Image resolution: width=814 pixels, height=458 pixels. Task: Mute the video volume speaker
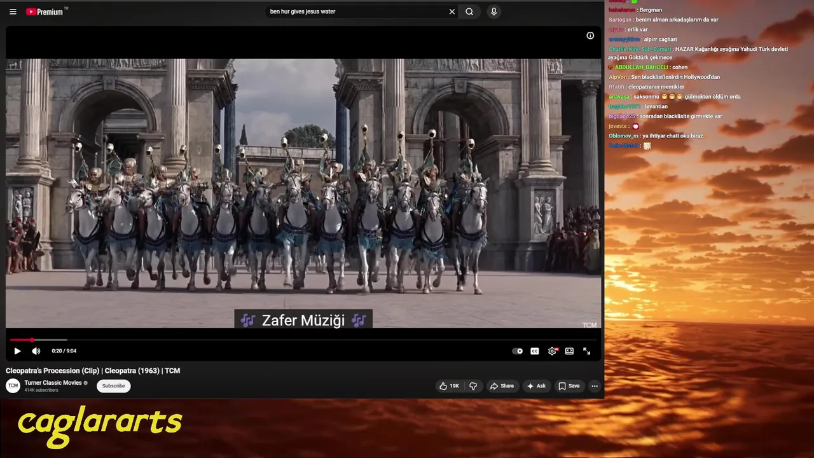(x=36, y=351)
